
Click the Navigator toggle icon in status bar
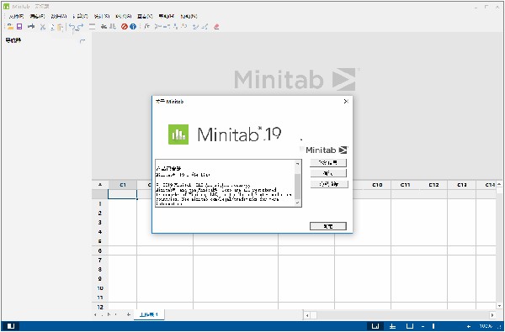tap(11, 326)
